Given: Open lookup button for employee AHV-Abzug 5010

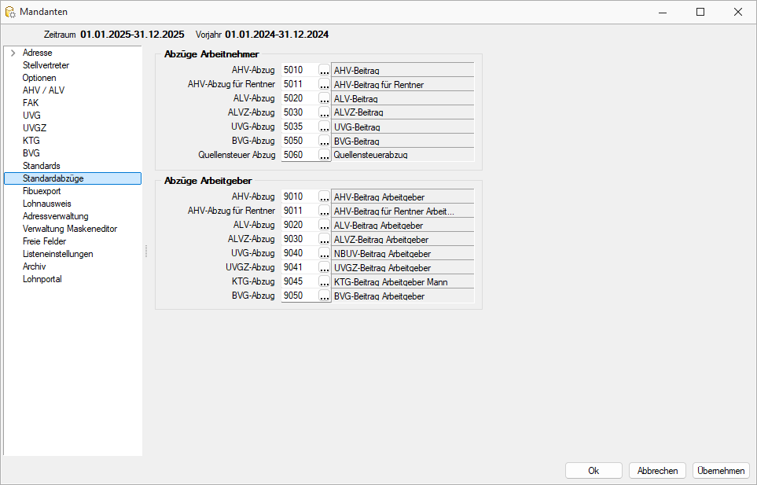Looking at the screenshot, I should click(325, 70).
